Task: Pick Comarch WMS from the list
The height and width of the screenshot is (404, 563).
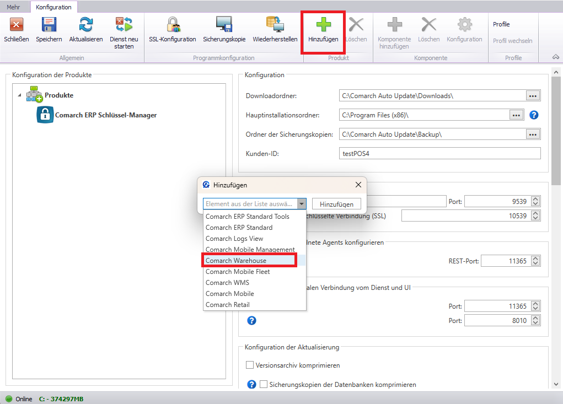Action: coord(255,283)
